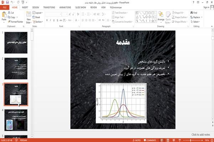
Task: Toggle the Notes pane
Action: [137, 140]
